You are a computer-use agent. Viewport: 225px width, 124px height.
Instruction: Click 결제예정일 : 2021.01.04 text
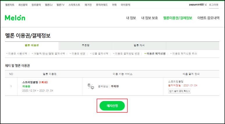[183, 85]
